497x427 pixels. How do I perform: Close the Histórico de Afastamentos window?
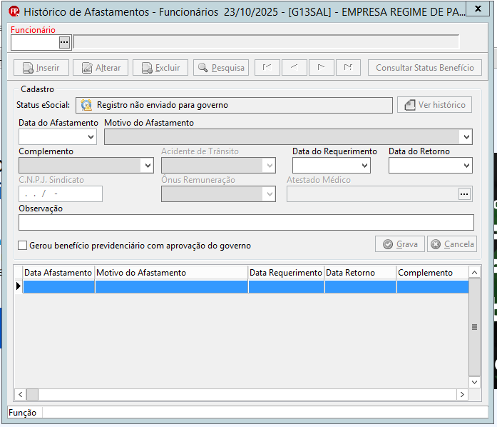coord(478,9)
